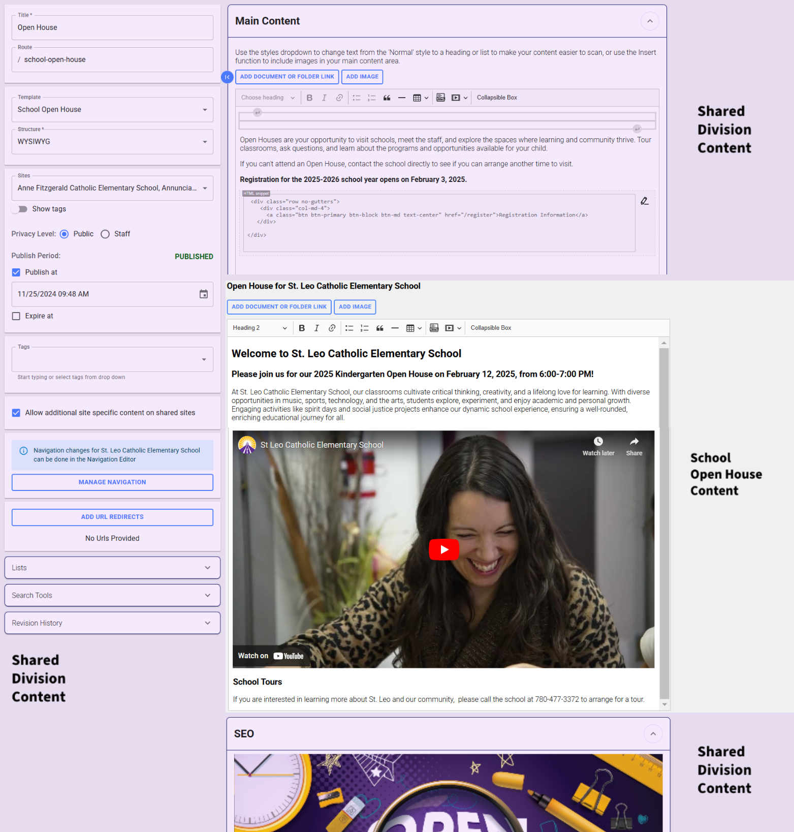Select the Staff privacy level radio button
Screen dimensions: 794x832
pyautogui.click(x=105, y=234)
